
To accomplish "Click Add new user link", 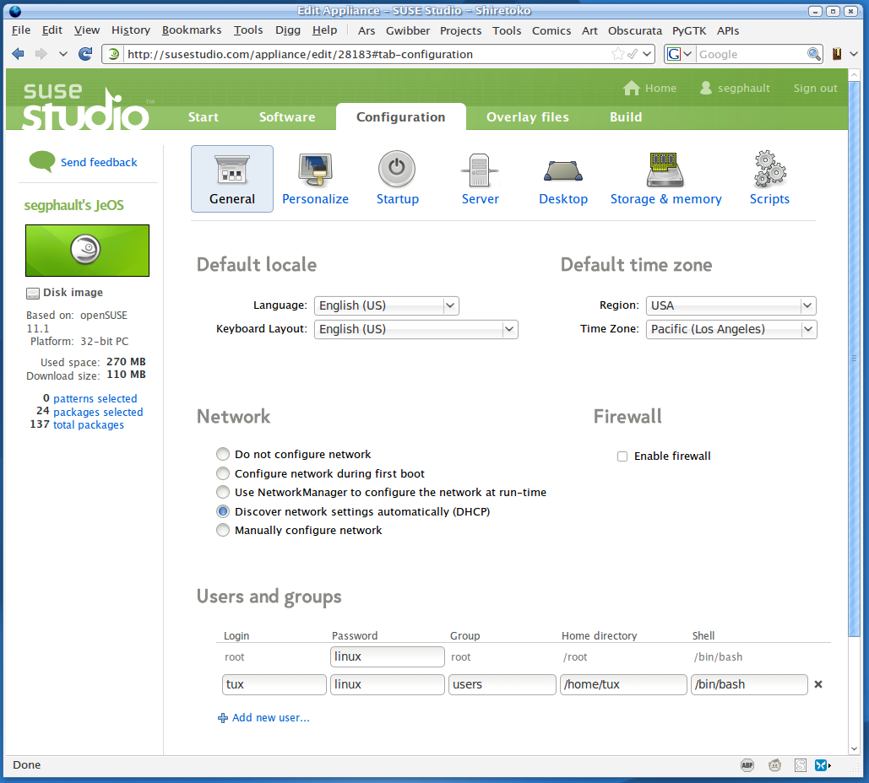I will (271, 718).
